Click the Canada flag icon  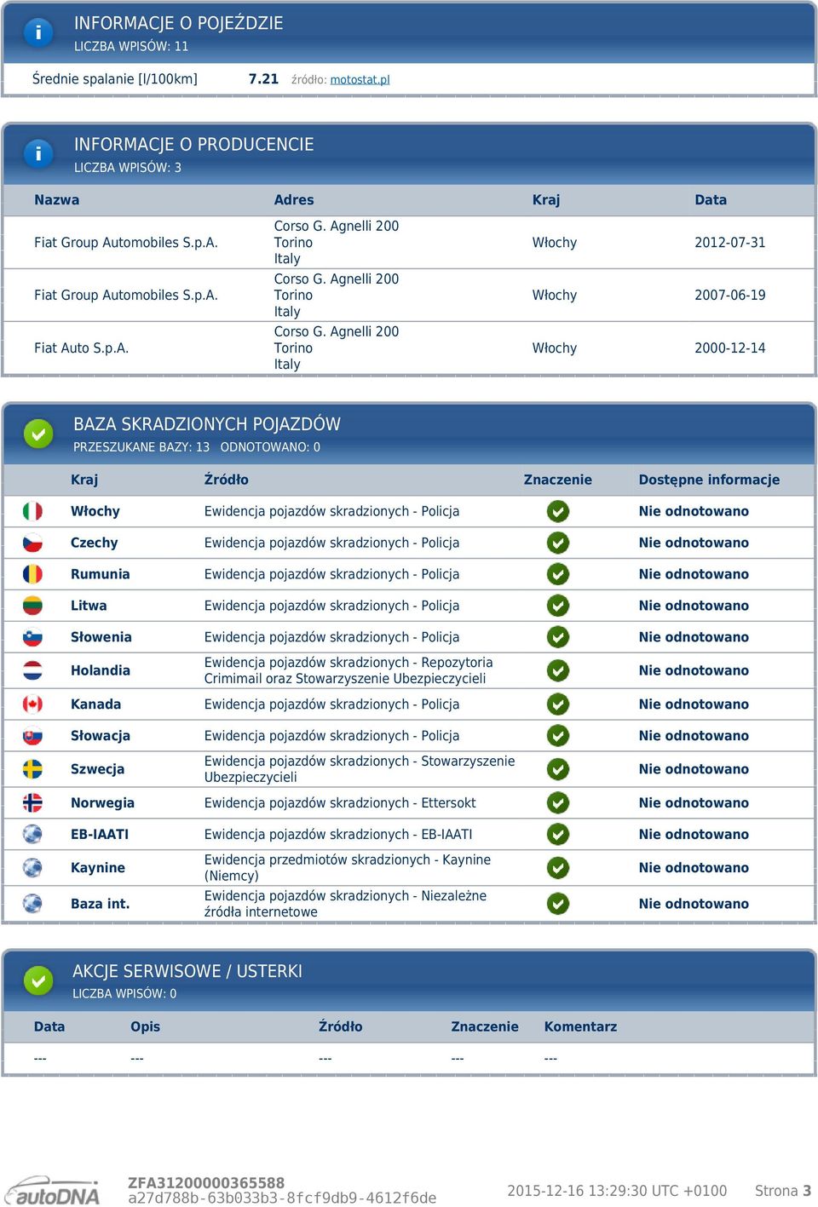coord(32,704)
